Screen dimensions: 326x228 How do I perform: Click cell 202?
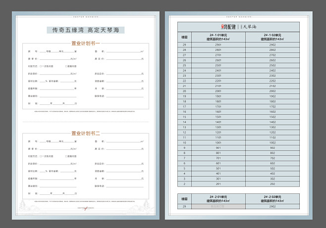click(x=272, y=184)
